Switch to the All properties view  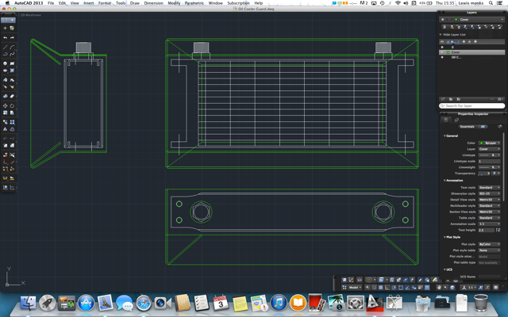482,127
